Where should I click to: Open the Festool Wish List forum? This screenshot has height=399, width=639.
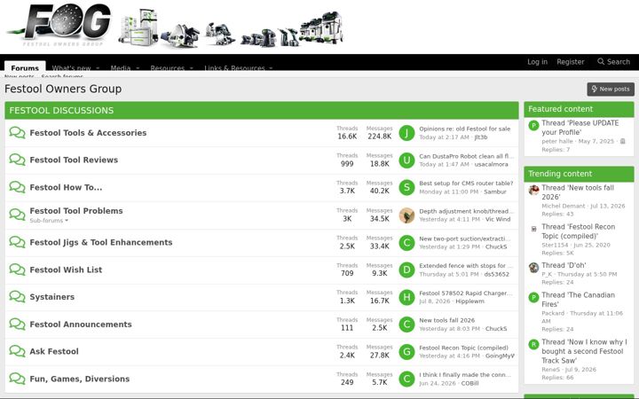66,270
